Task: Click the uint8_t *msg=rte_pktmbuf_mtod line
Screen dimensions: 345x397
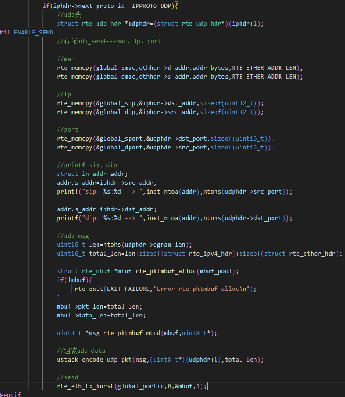Action: (x=137, y=333)
